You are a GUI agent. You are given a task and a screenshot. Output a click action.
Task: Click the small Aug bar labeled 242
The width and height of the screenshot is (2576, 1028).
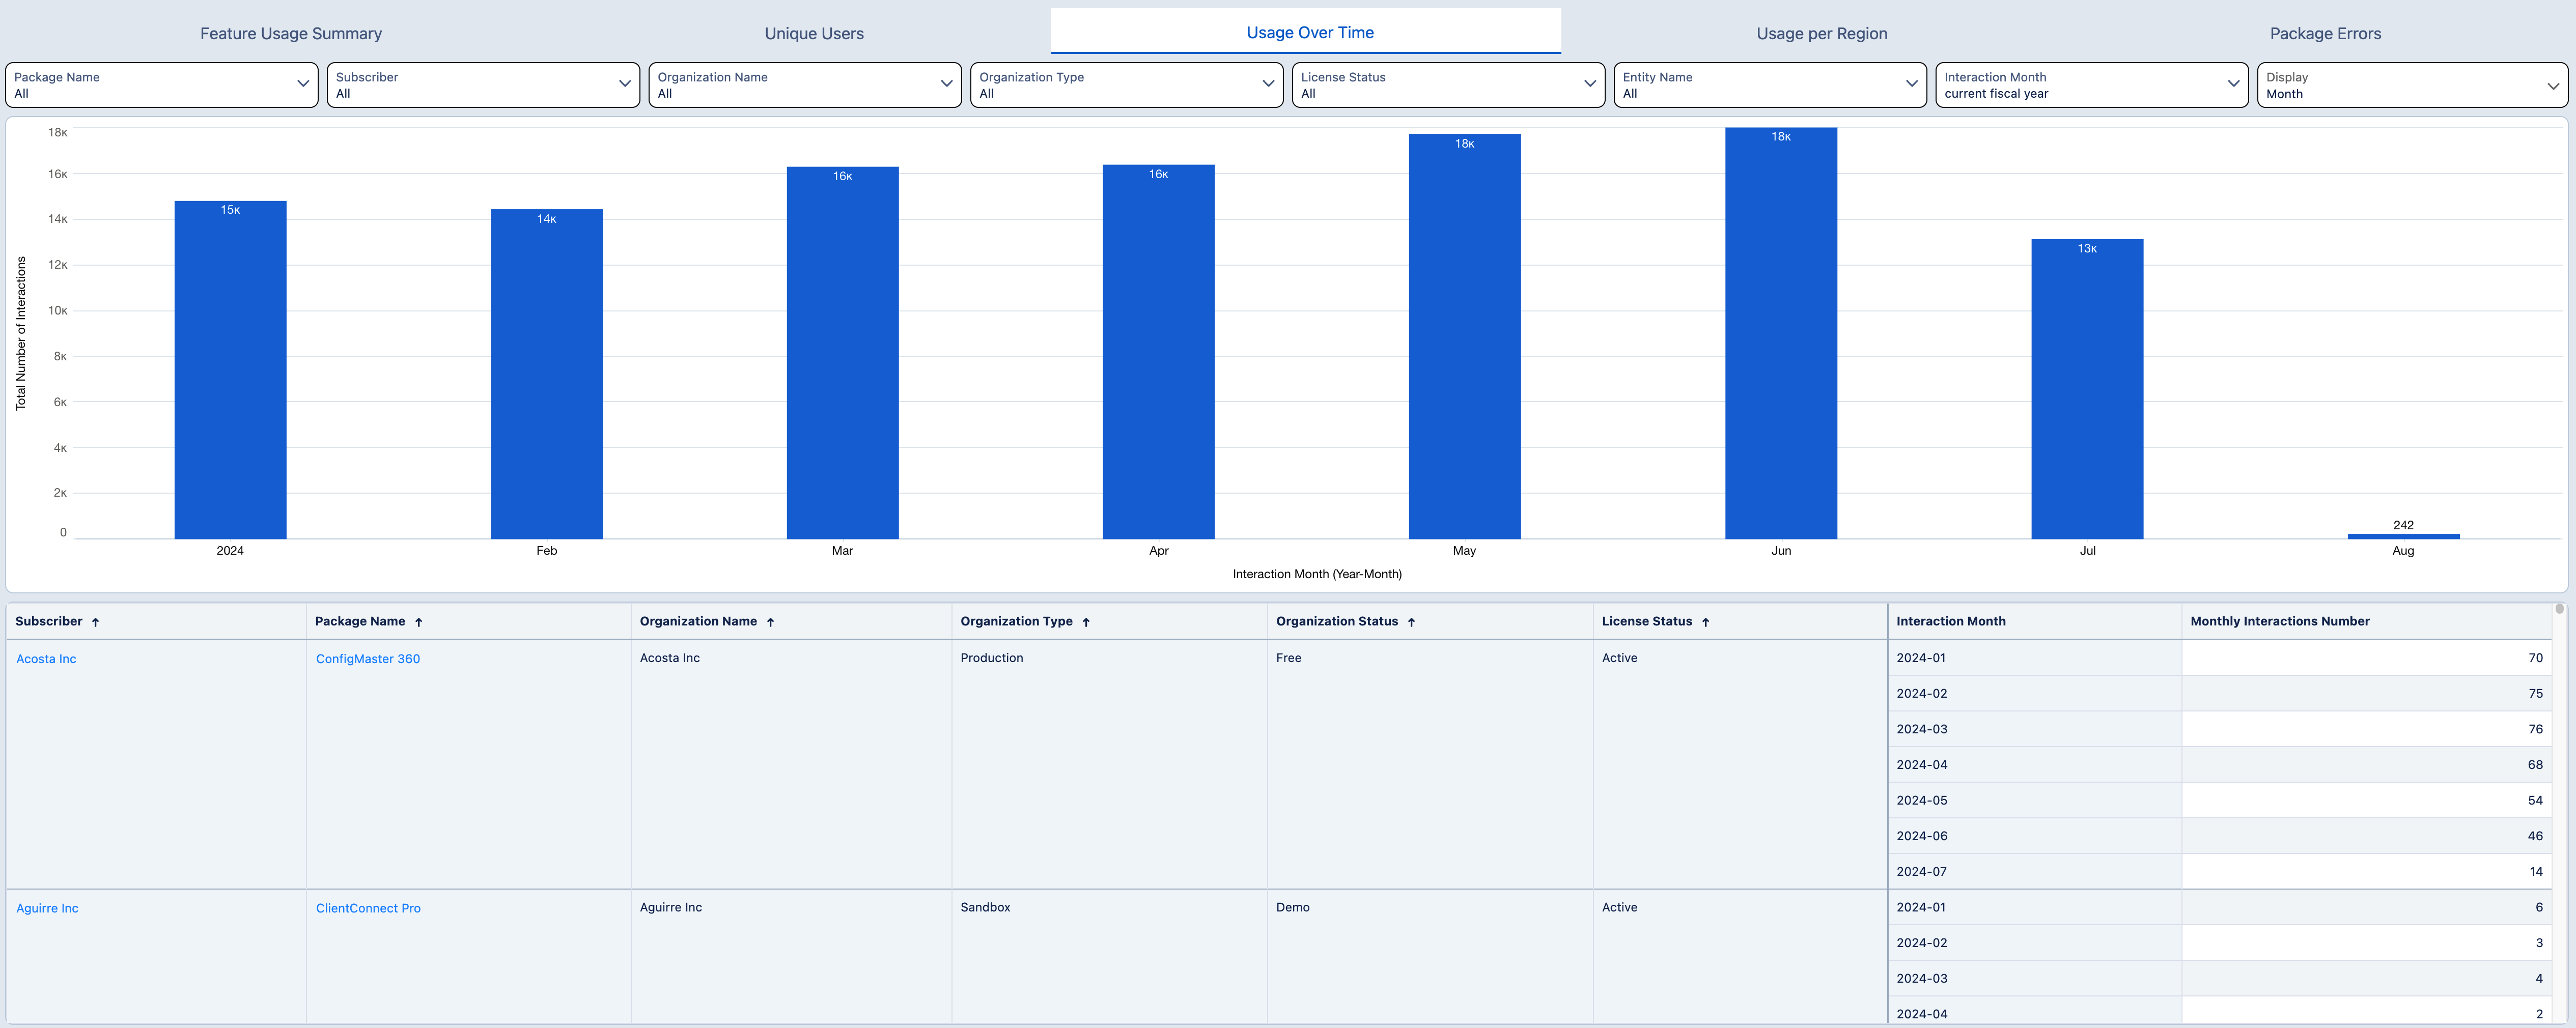coord(2403,536)
